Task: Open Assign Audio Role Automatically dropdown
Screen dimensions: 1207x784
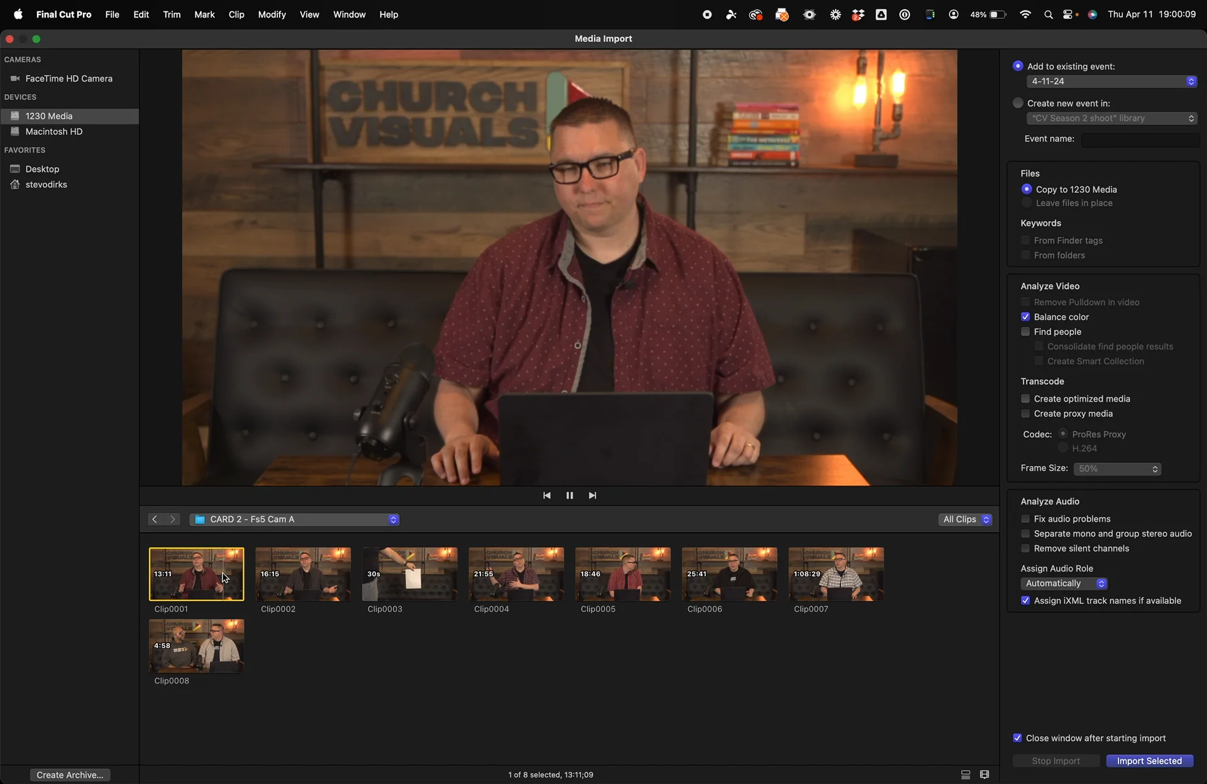Action: (1064, 584)
